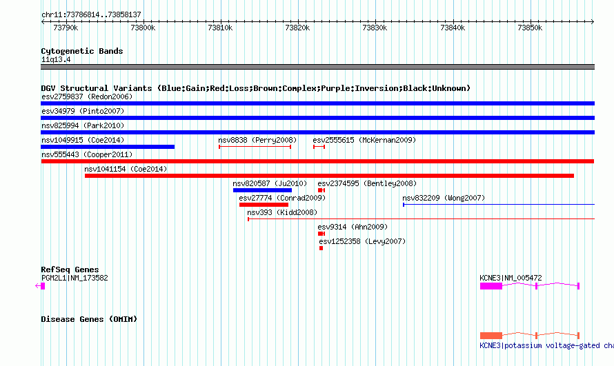Click label text 'esv34979 (Pinto2007)'
The image size is (614, 366).
83,111
